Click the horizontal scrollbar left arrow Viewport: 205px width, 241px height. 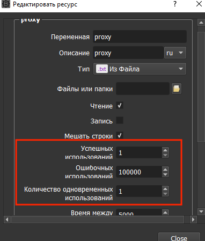[7, 220]
